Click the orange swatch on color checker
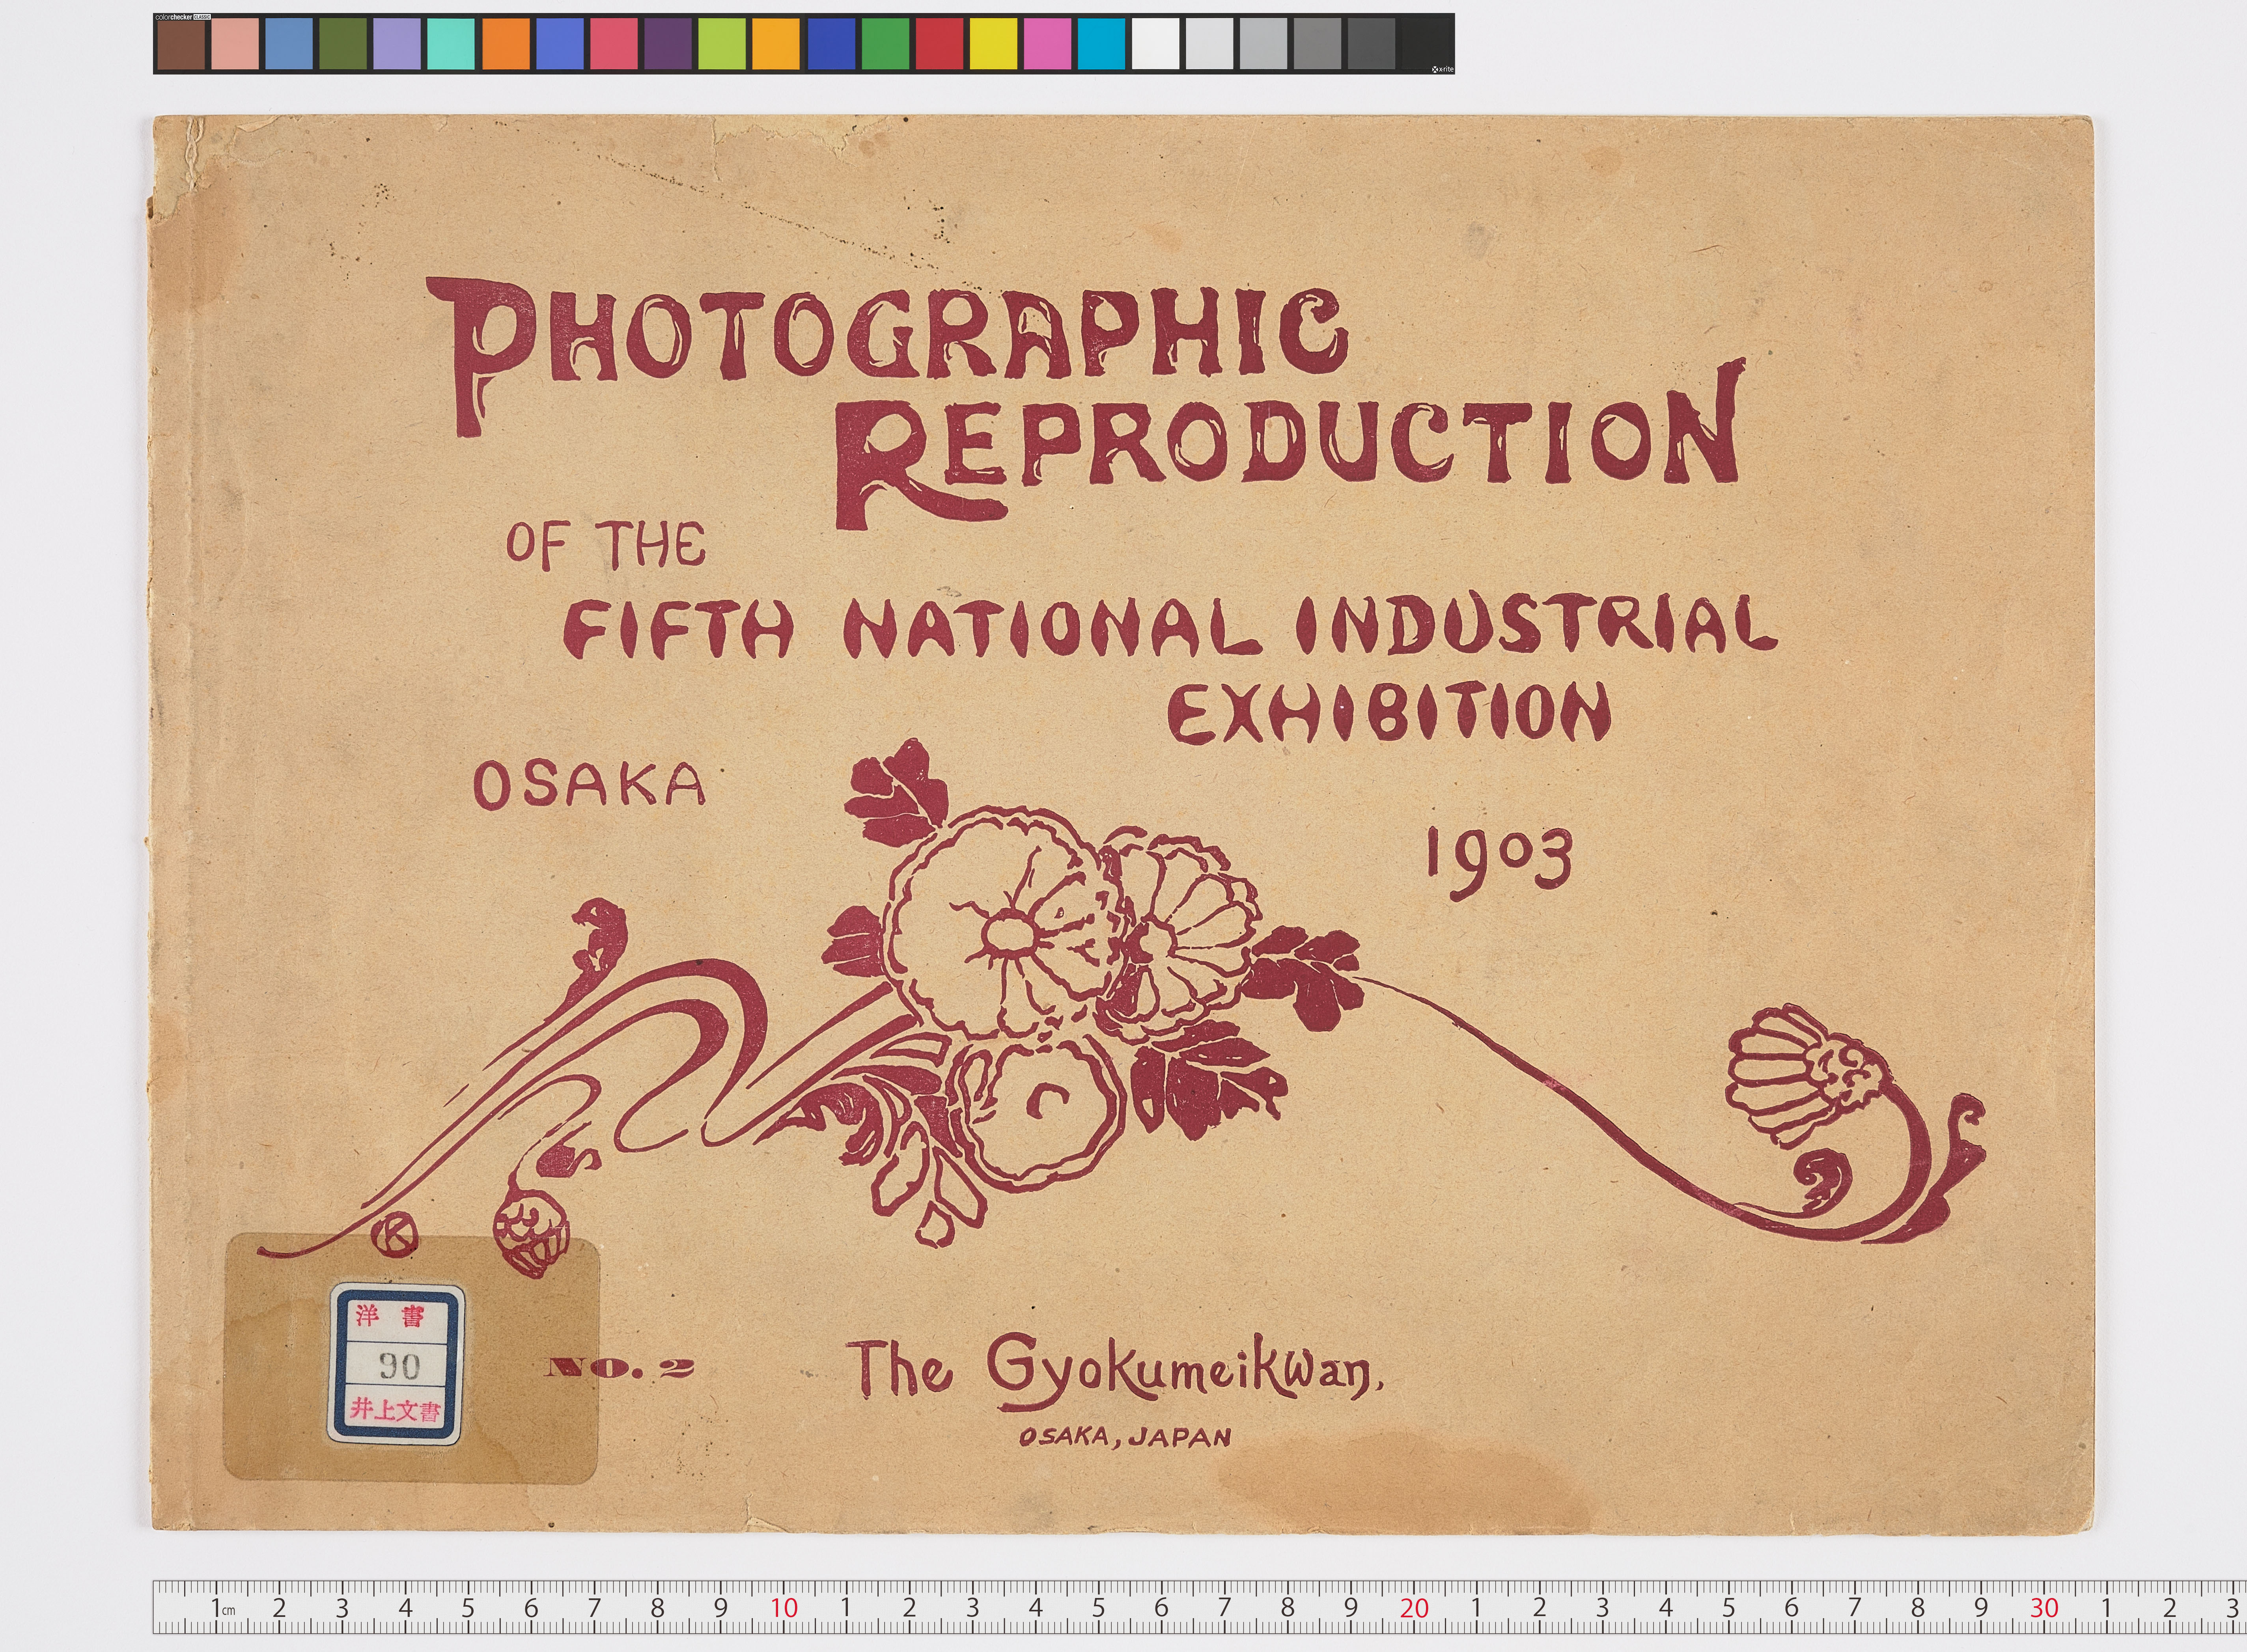Image resolution: width=2247 pixels, height=1652 pixels. [x=505, y=45]
